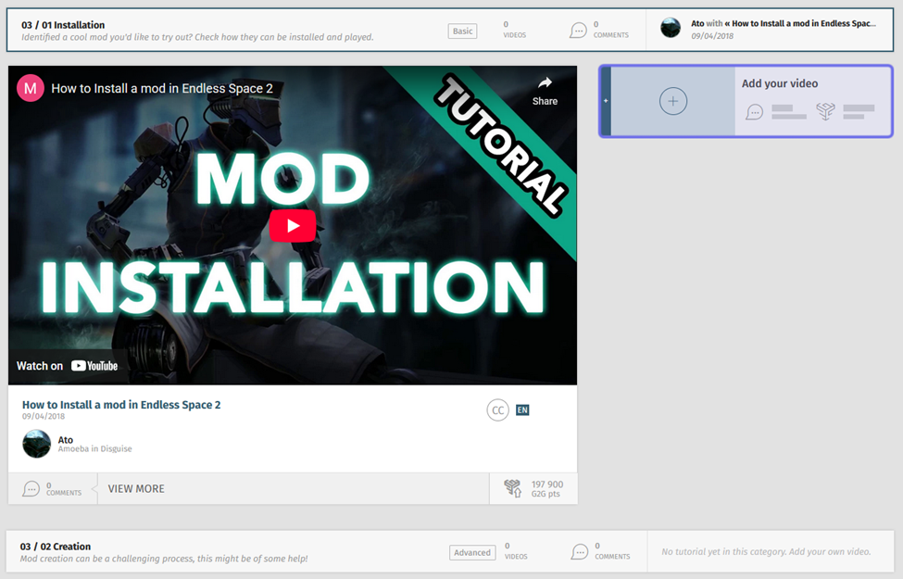Click the comments bubble under the video
The image size is (903, 579).
click(x=31, y=488)
